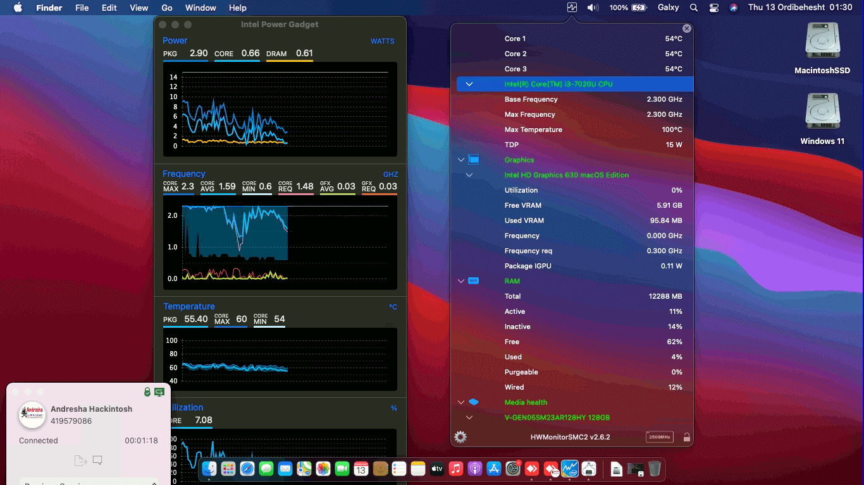The height and width of the screenshot is (485, 864).
Task: Collapse the RAM section
Action: point(461,281)
